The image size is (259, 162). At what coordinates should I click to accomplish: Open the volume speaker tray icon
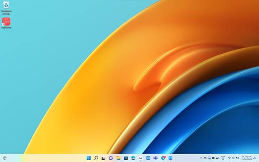(233, 158)
